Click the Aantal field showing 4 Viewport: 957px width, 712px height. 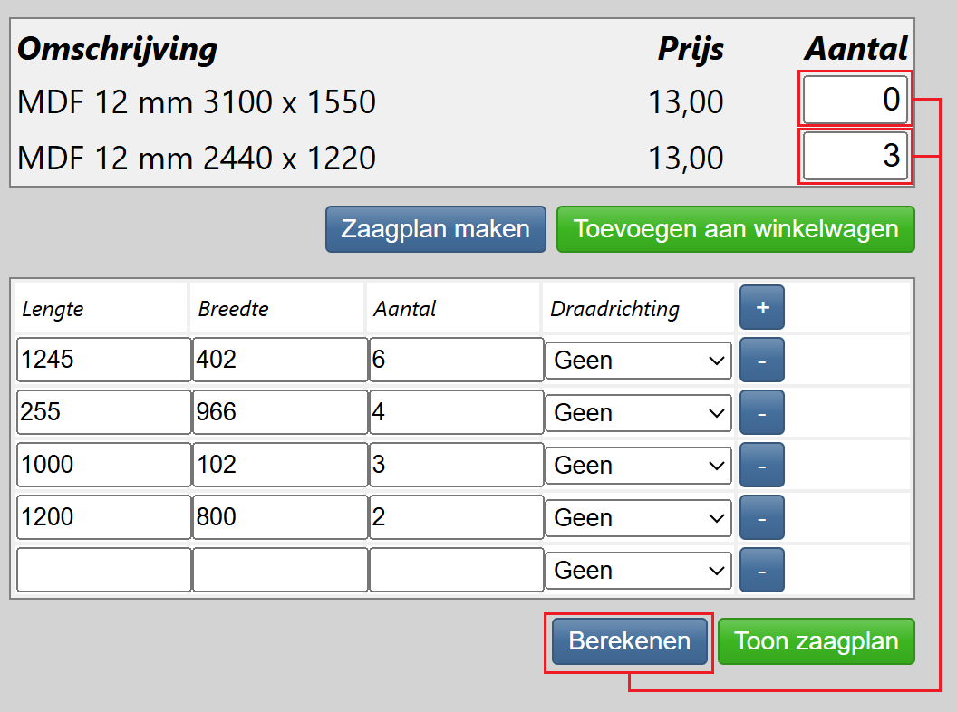coord(456,412)
